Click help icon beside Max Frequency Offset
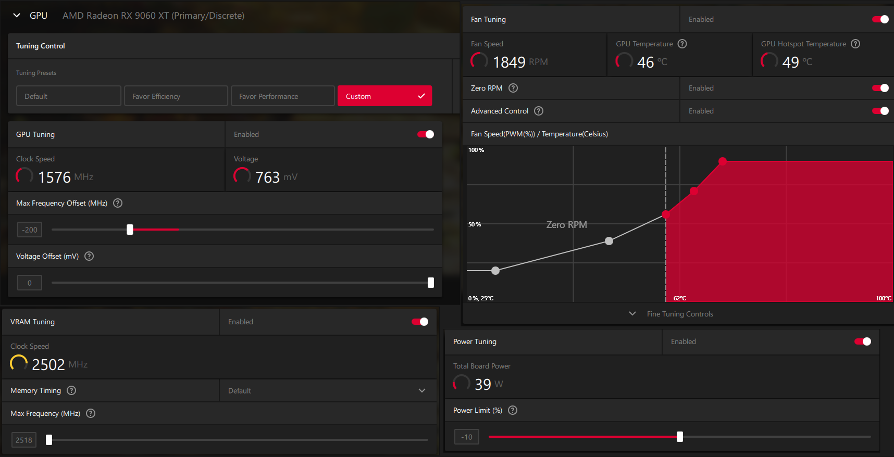The image size is (894, 457). (x=118, y=203)
